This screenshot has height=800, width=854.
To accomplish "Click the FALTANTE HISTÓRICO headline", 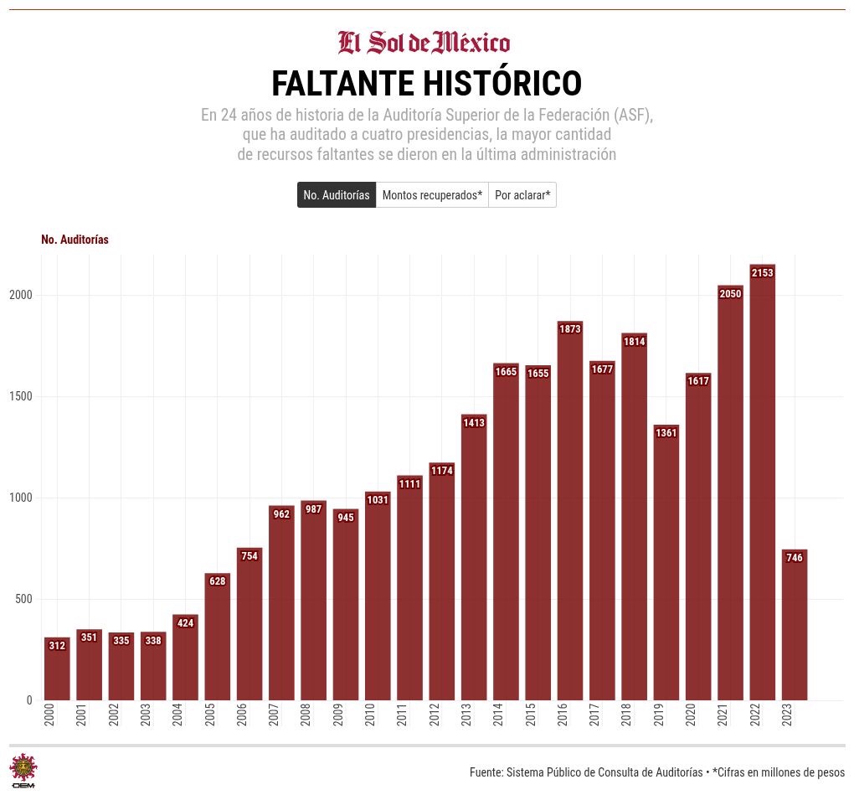I will tap(426, 84).
